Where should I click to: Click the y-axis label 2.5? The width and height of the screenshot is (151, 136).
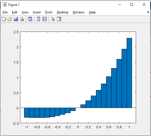16,32
